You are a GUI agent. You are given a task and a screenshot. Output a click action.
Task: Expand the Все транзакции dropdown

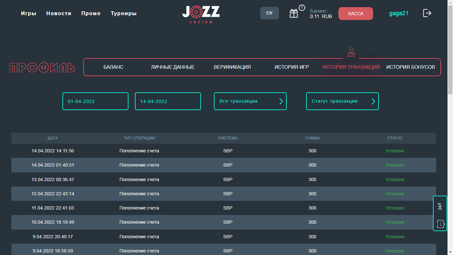[250, 101]
